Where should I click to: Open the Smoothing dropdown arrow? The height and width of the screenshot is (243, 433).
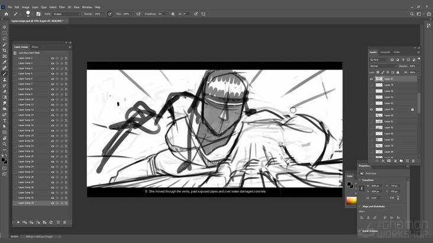point(167,14)
